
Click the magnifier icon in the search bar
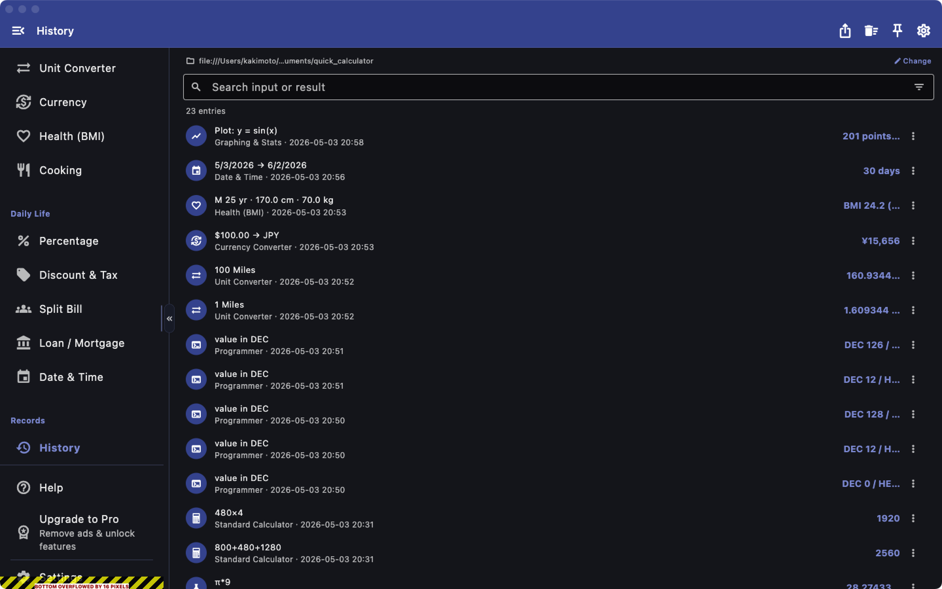[x=196, y=87]
